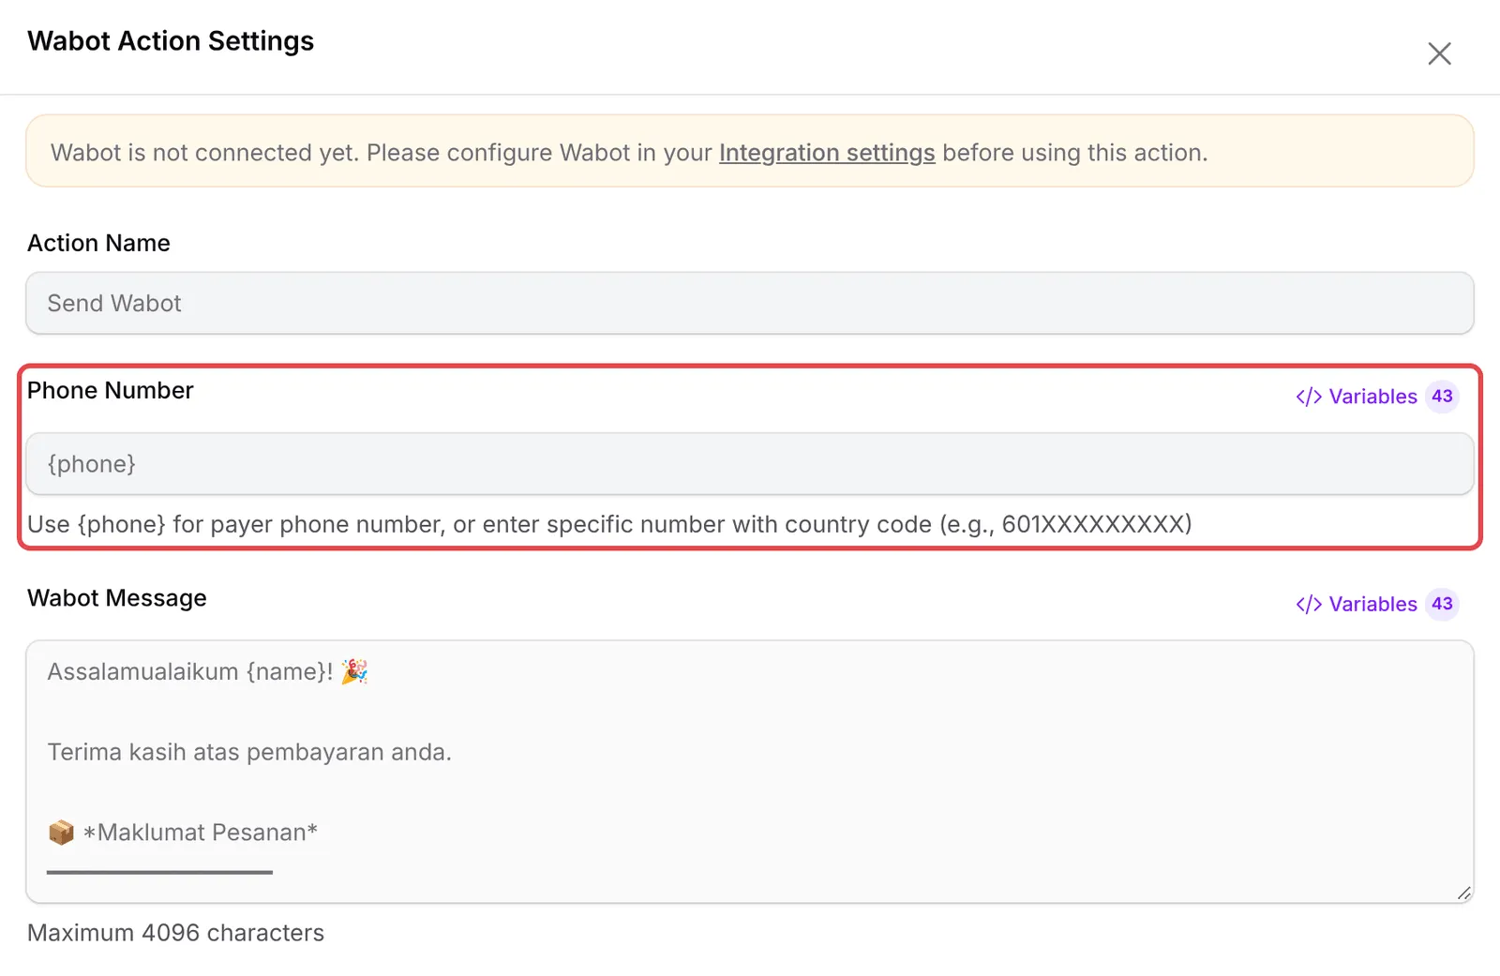Click the "Wabot Message" label
This screenshot has height=976, width=1500.
(116, 598)
